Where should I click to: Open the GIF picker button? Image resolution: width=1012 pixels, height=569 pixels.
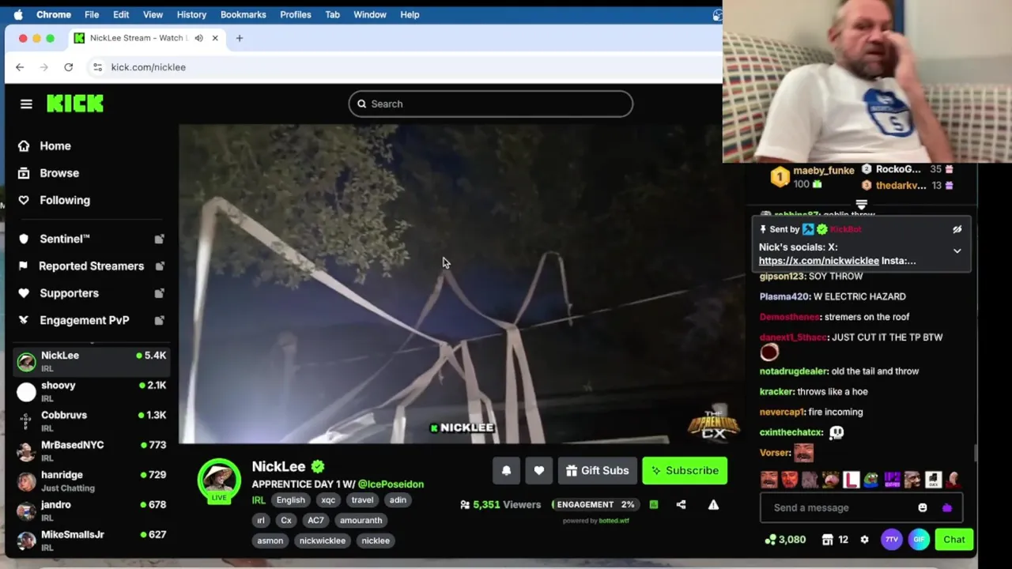pos(919,540)
